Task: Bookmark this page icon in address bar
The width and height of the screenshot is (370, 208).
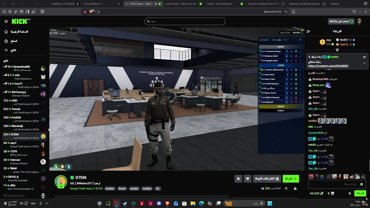Action: click(293, 12)
